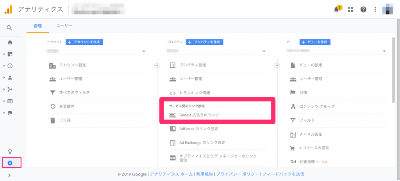Go to Home icon in sidebar
This screenshot has width=400, height=181.
tap(10, 42)
